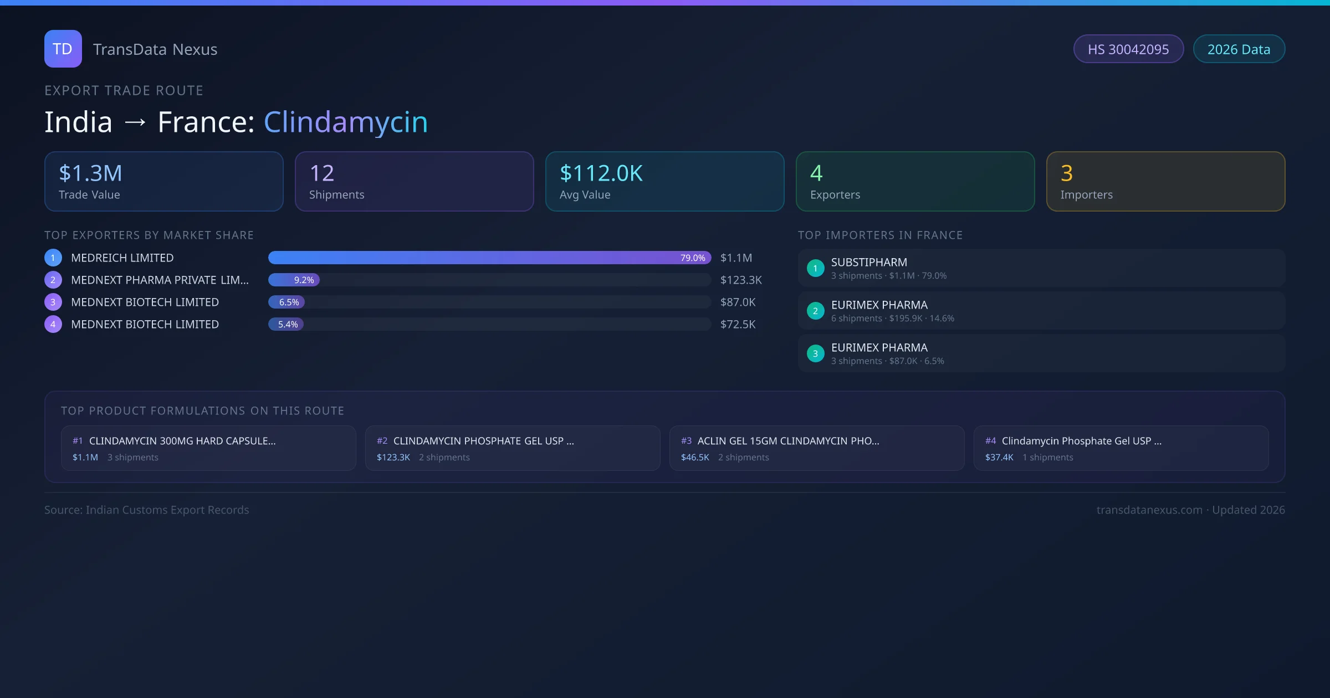Screen dimensions: 1330x698
Task: Click exporter rank 4 purple badge
Action: click(x=53, y=324)
